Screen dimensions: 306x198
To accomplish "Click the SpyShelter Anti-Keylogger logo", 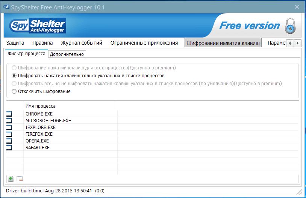I will pos(38,25).
